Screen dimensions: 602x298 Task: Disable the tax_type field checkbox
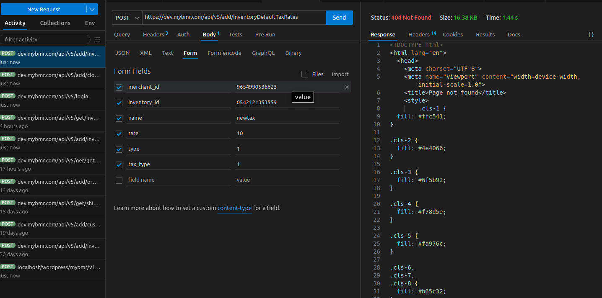coord(119,164)
